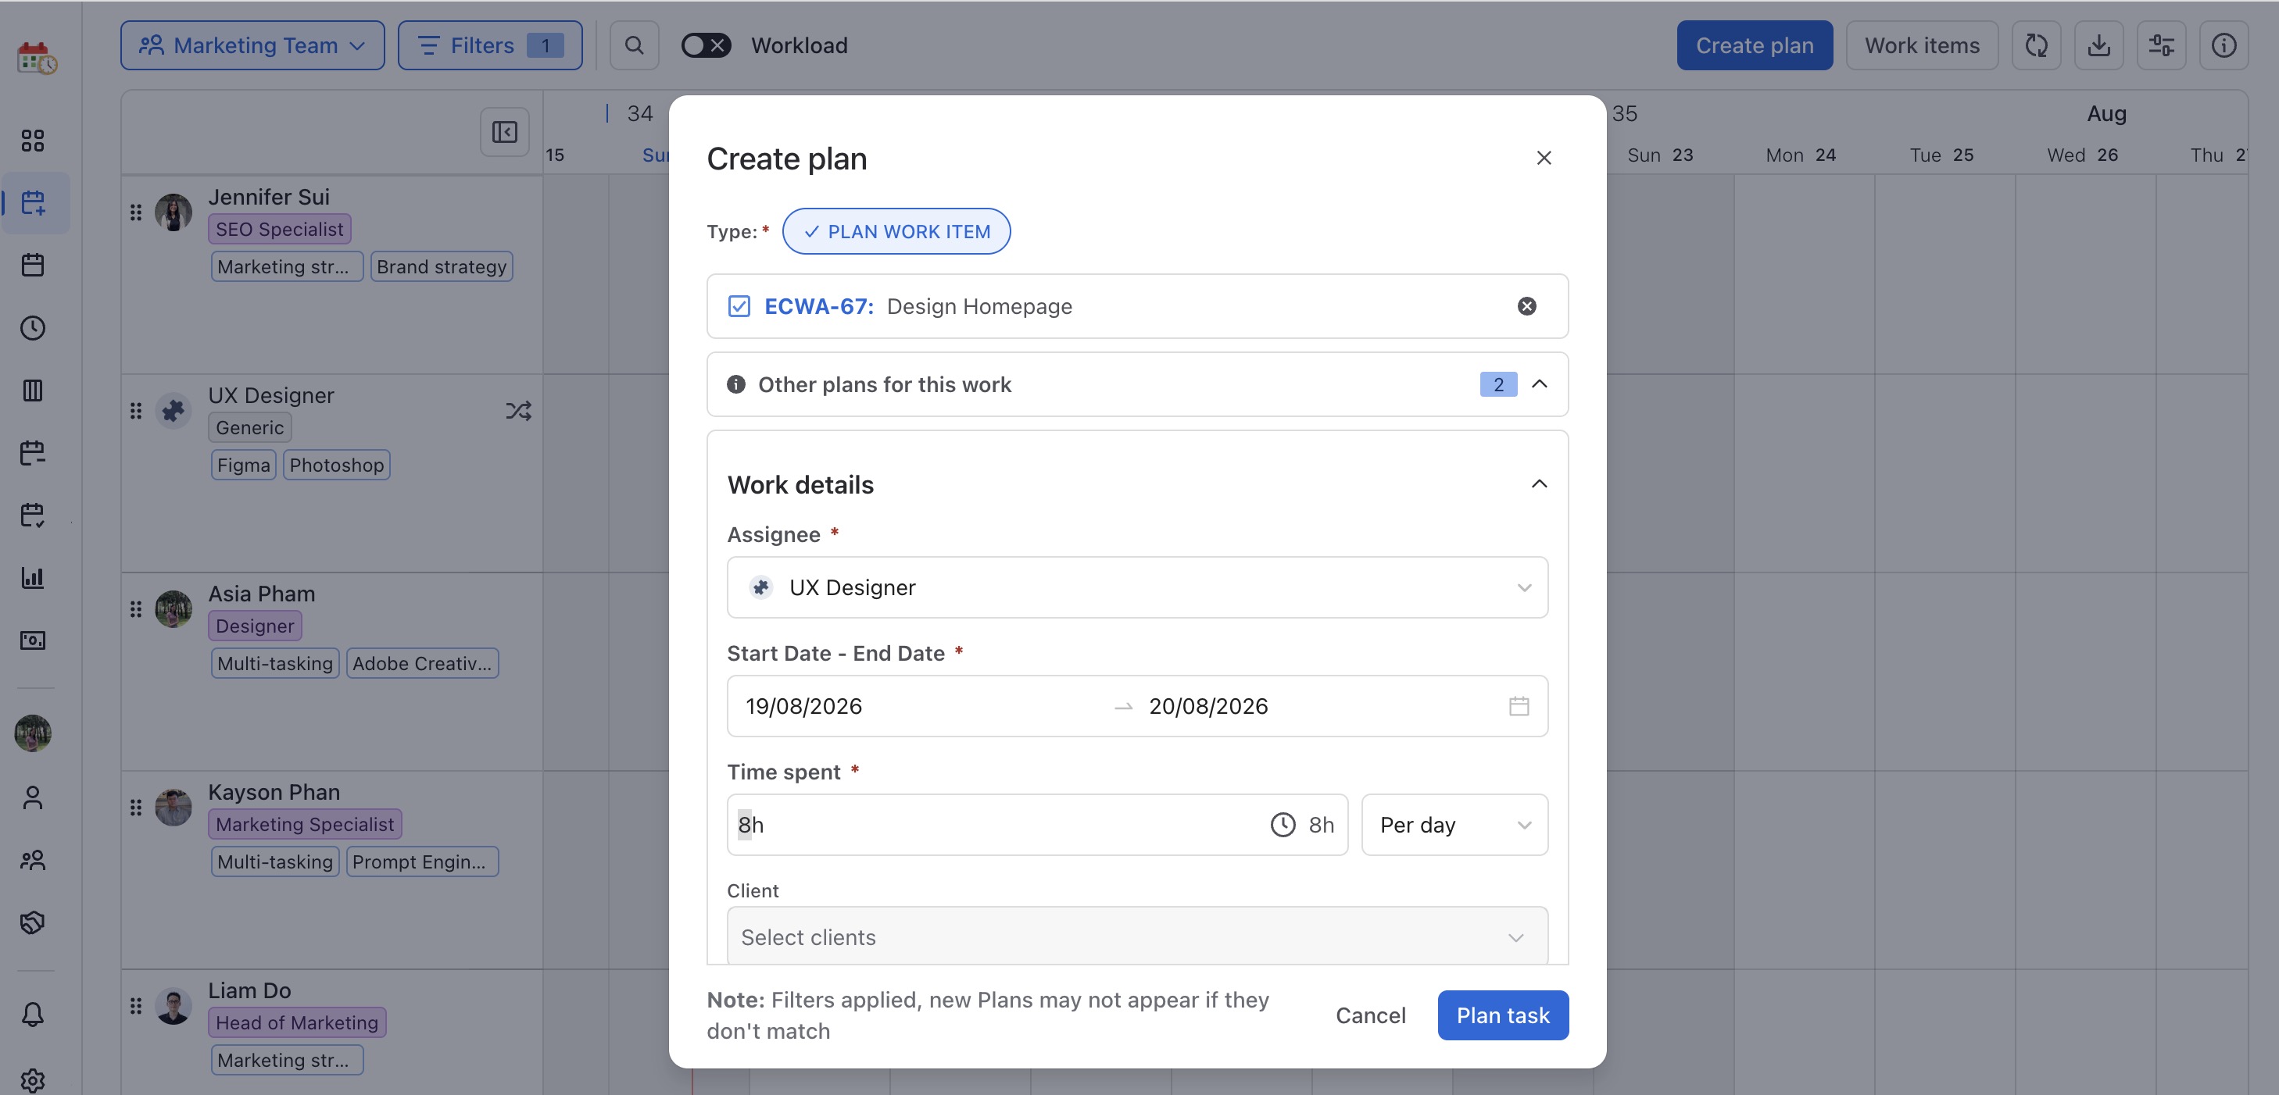Click the Mon 24 date column header
The image size is (2279, 1095).
pos(1801,155)
